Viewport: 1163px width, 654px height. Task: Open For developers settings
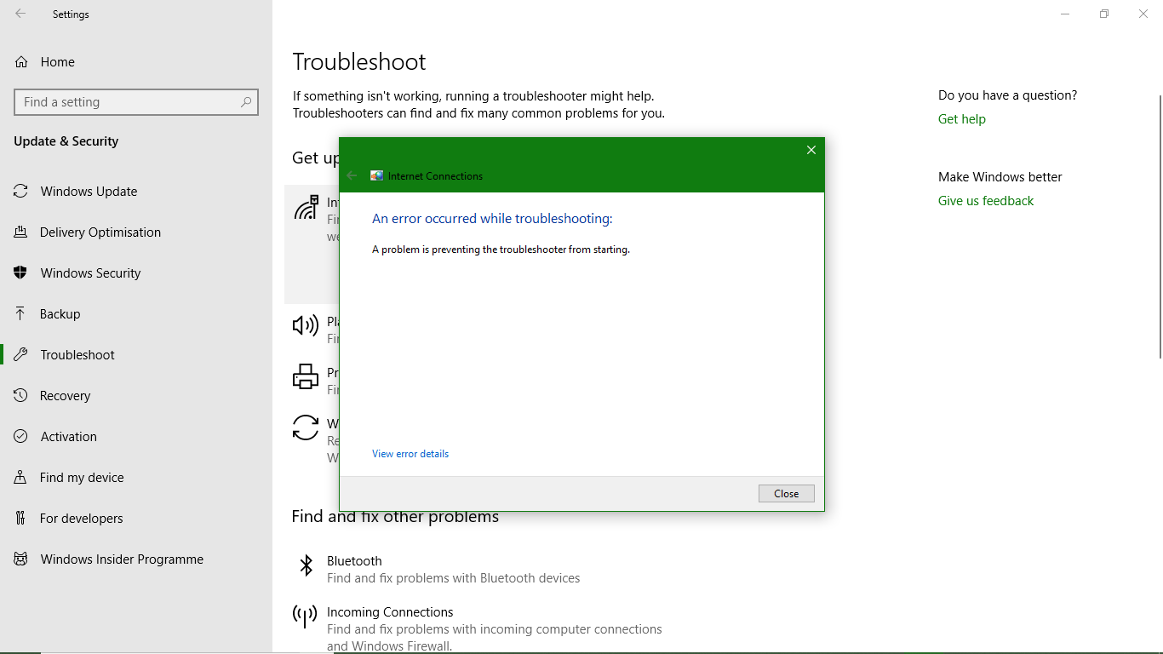(136, 519)
